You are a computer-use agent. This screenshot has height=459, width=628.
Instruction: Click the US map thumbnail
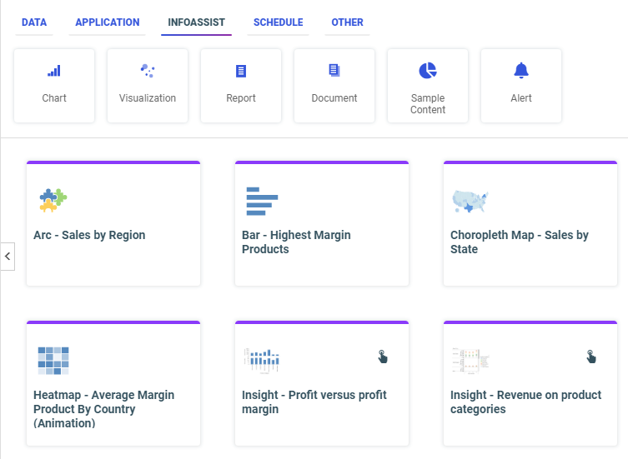[x=470, y=200]
